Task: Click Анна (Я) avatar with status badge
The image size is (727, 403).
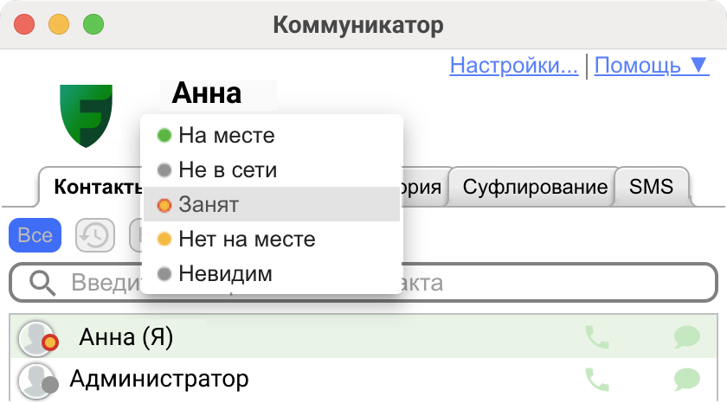Action: click(x=38, y=338)
